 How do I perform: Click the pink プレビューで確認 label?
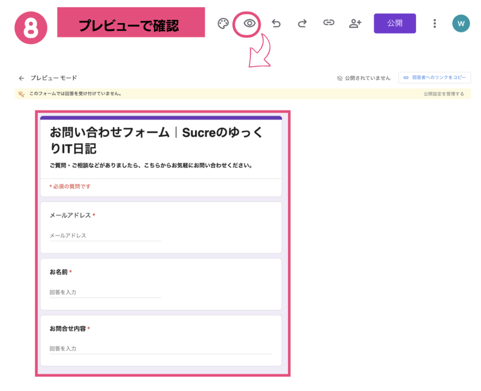tap(131, 23)
